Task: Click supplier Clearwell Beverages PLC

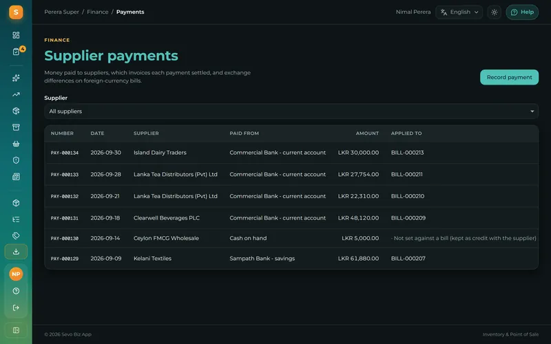Action: click(167, 218)
